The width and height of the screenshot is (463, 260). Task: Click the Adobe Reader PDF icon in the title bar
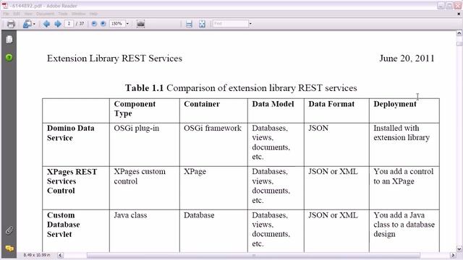pos(5,5)
